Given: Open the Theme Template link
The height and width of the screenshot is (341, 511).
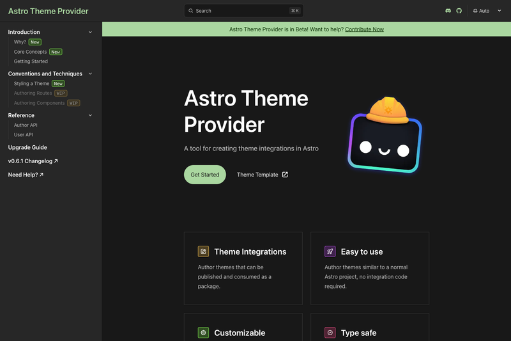Looking at the screenshot, I should (263, 175).
